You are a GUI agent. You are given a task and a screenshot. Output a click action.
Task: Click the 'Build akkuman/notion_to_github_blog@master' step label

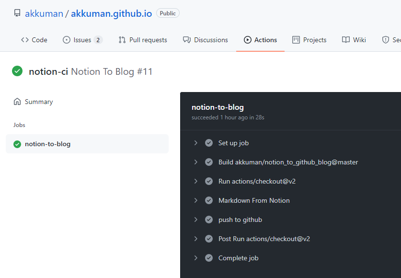click(288, 162)
